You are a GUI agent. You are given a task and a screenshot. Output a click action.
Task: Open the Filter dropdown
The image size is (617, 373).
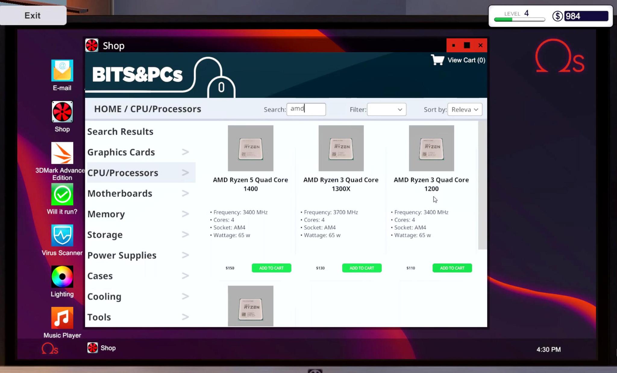click(387, 110)
